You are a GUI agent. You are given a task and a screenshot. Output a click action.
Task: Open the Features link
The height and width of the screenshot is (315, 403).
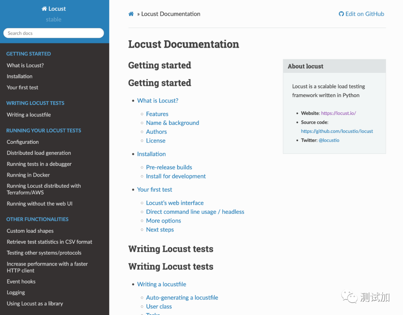pos(157,114)
